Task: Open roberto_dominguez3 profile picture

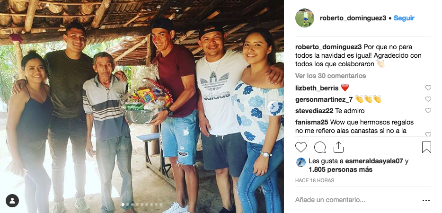Action: [305, 18]
